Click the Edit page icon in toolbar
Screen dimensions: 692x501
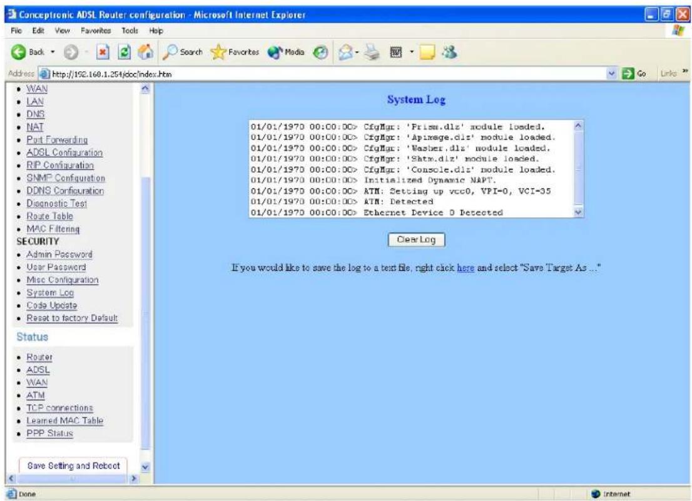[x=395, y=53]
